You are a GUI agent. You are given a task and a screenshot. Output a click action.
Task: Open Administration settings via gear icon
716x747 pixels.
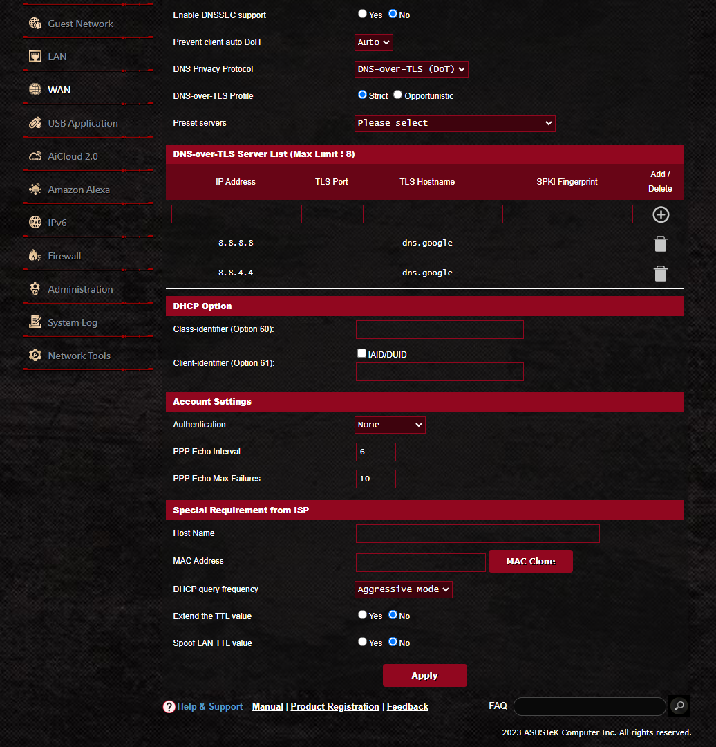[x=35, y=288]
